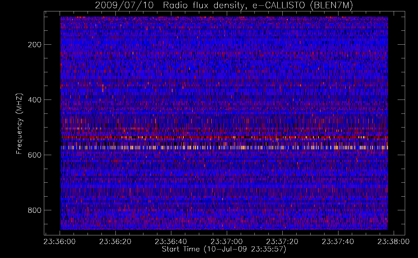This screenshot has width=418, height=258.
Task: Click the plot title naming e-CALLISTO (BLEN7M)
Action: click(224, 5)
